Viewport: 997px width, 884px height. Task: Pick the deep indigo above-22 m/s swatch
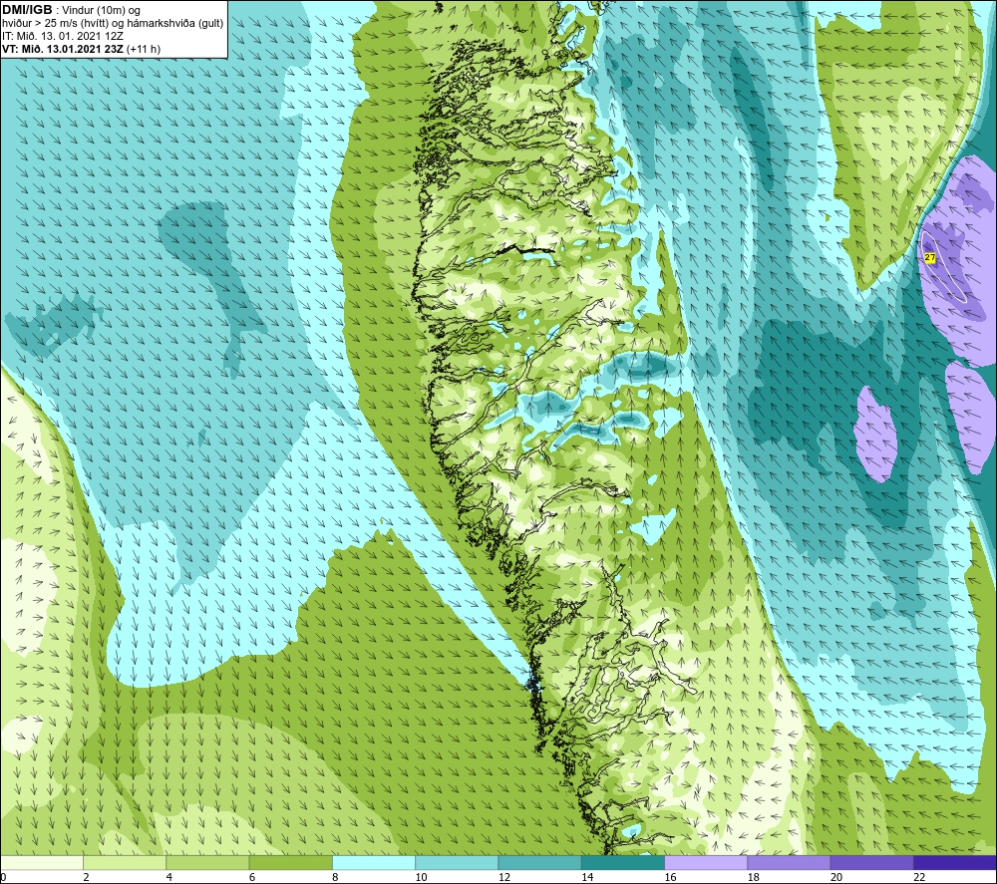coord(955,862)
